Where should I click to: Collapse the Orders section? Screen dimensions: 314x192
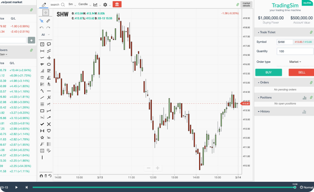[x=264, y=82]
